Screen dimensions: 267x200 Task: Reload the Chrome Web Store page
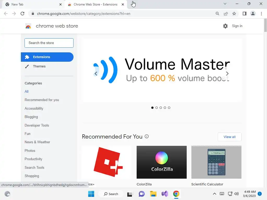pos(22,14)
